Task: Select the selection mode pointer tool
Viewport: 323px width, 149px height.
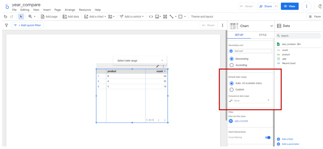Action: (x=21, y=17)
